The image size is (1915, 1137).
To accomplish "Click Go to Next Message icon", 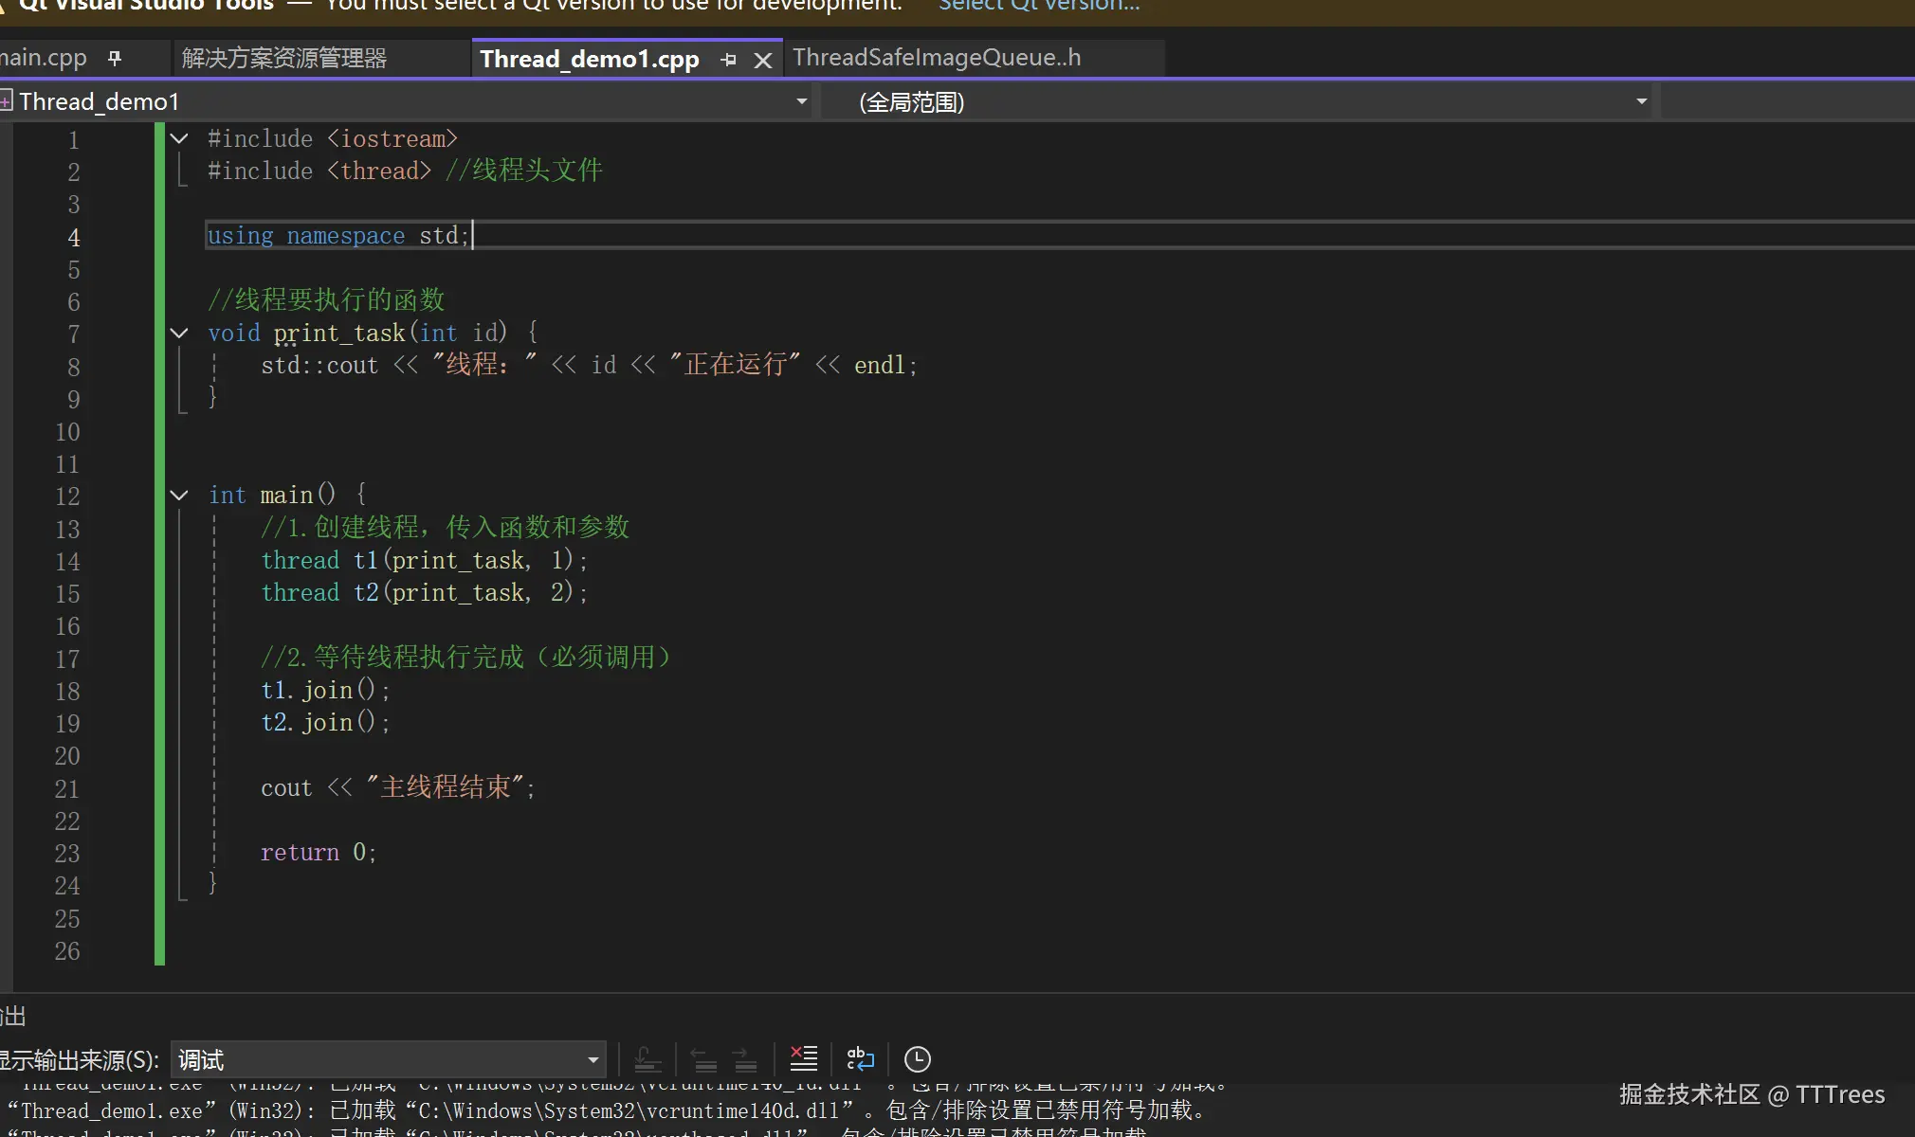I will [x=745, y=1058].
